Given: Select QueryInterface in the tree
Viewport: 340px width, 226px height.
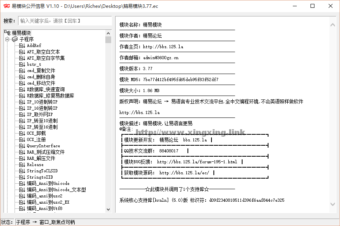Looking at the screenshot, I should (43, 146).
